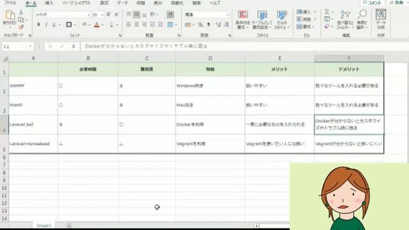The width and height of the screenshot is (409, 230).
Task: Click AutoSum sigma icon
Action: (x=327, y=11)
